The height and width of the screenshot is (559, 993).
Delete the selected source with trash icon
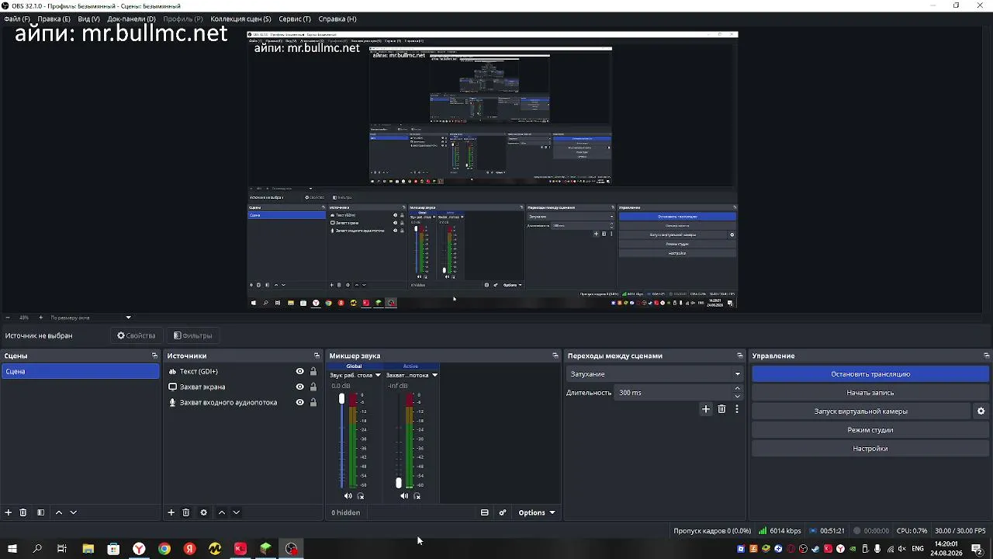[x=186, y=512]
